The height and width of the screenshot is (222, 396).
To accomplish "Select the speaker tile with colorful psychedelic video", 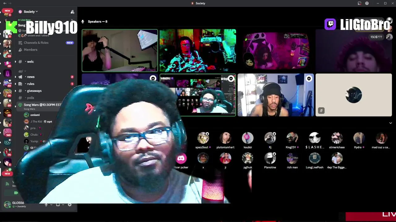I will 198,51.
